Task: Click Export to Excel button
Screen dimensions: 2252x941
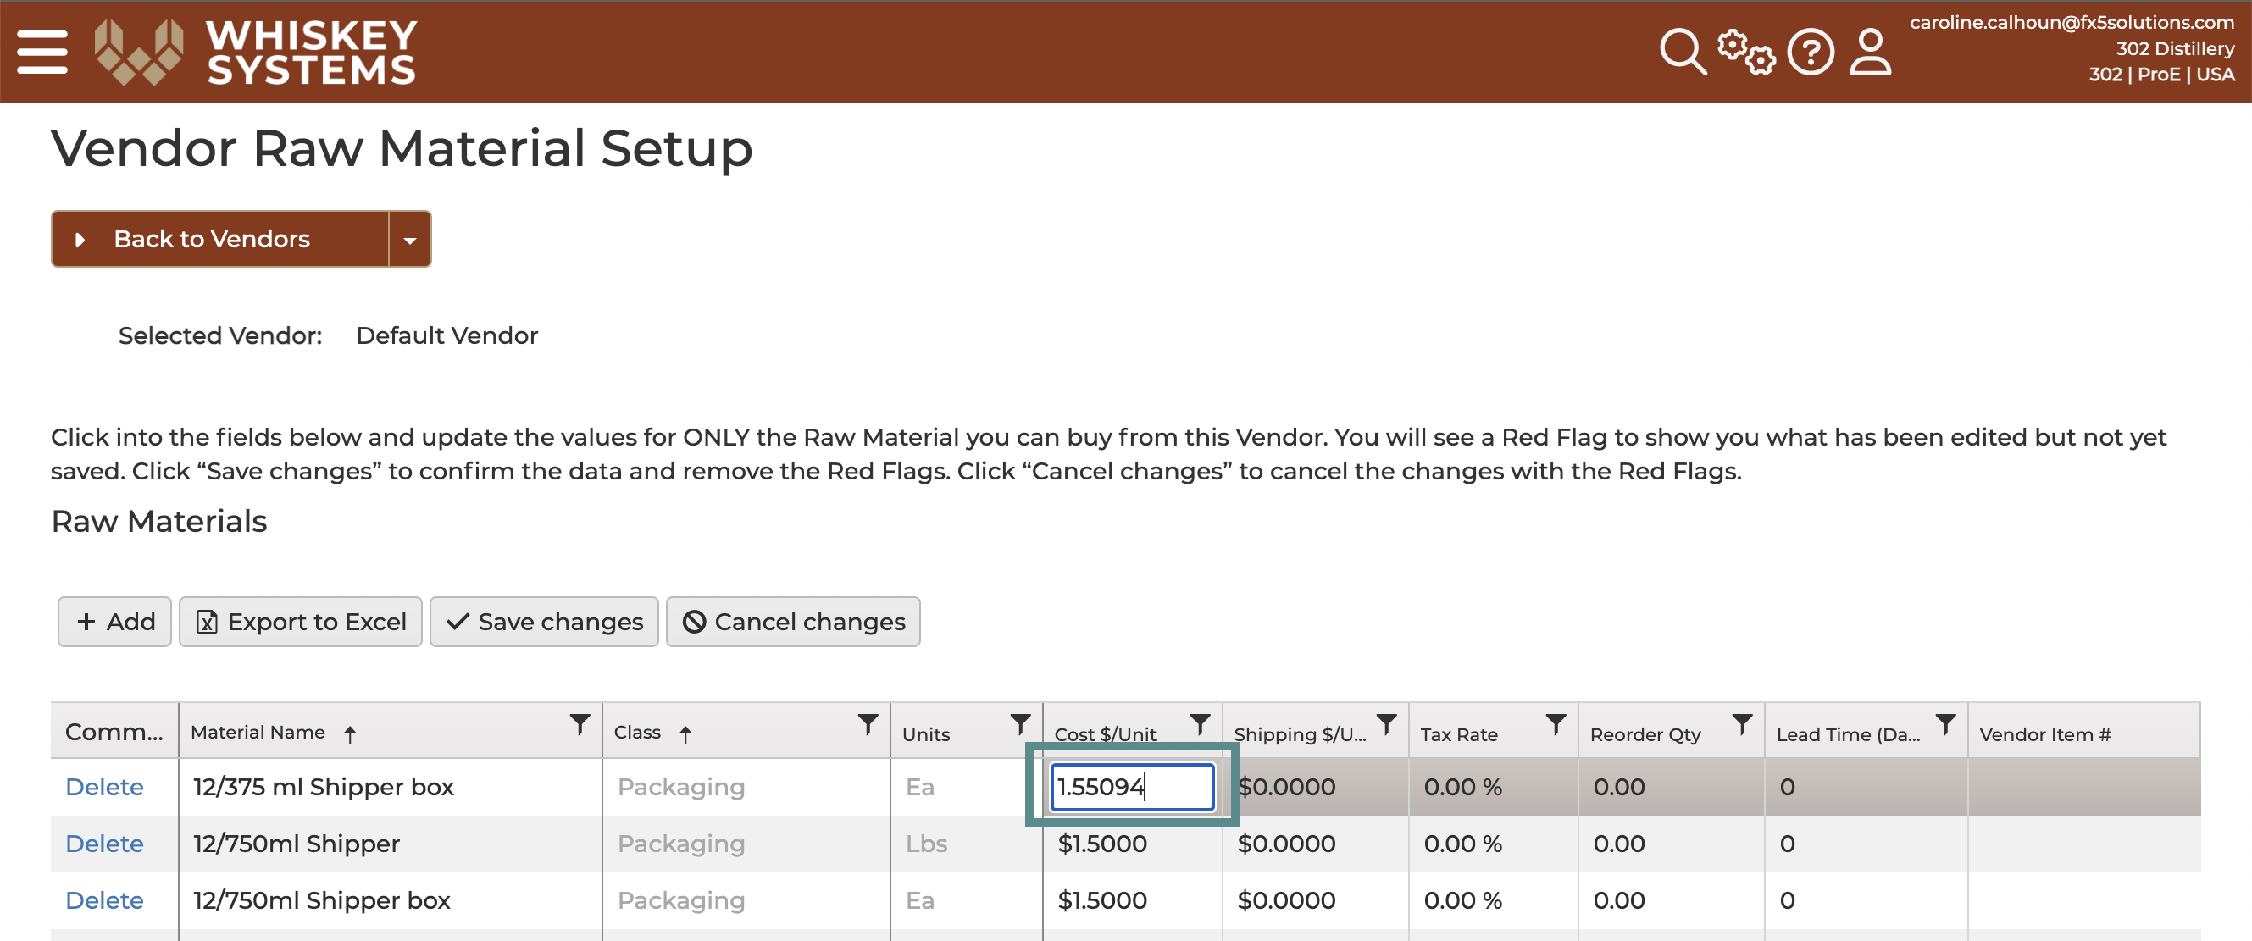Action: coord(301,622)
